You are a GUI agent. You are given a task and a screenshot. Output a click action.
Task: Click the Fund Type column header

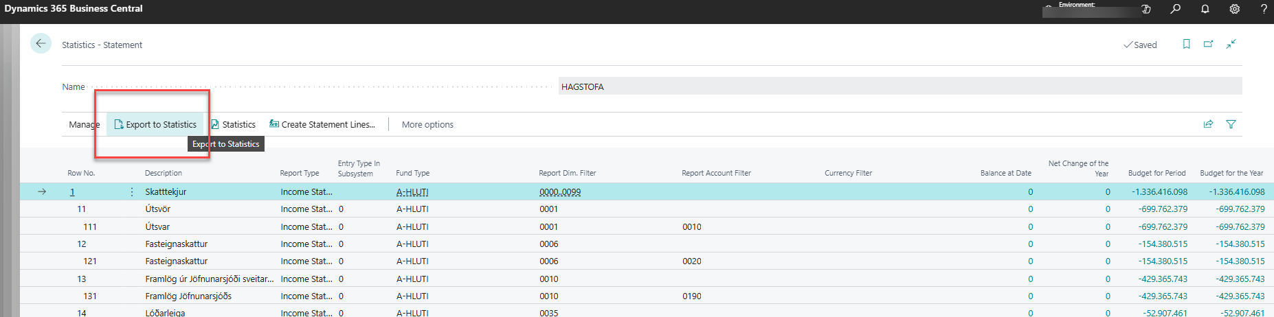(x=413, y=173)
